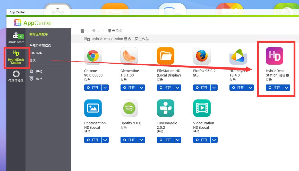Click the AppCenter logo icon
This screenshot has width=299, height=171.
coord(18,23)
